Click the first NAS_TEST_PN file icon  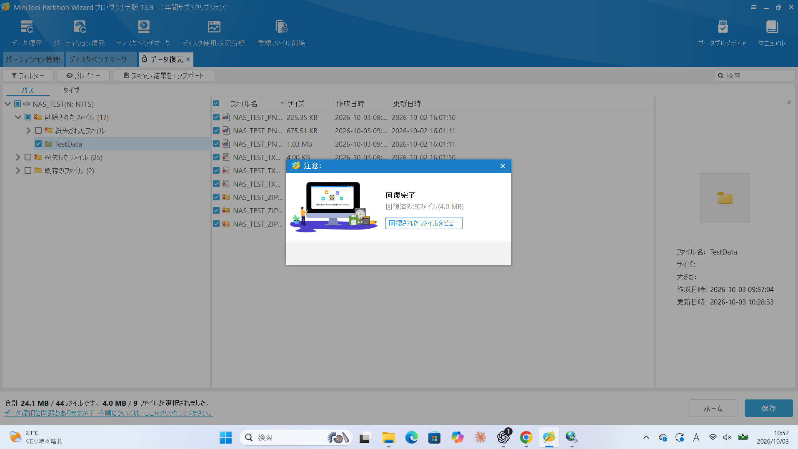[226, 117]
